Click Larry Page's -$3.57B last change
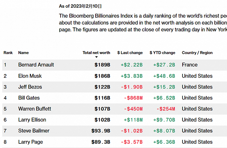The height and width of the screenshot is (148, 227). [x=132, y=142]
